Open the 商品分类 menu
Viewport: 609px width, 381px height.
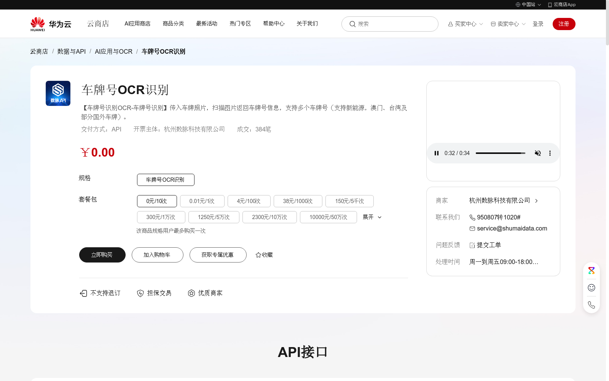(173, 24)
